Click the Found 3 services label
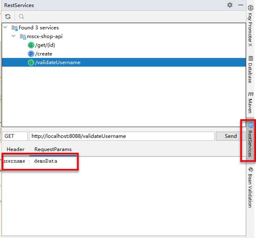Image resolution: width=256 pixels, height=238 pixels. (x=39, y=28)
